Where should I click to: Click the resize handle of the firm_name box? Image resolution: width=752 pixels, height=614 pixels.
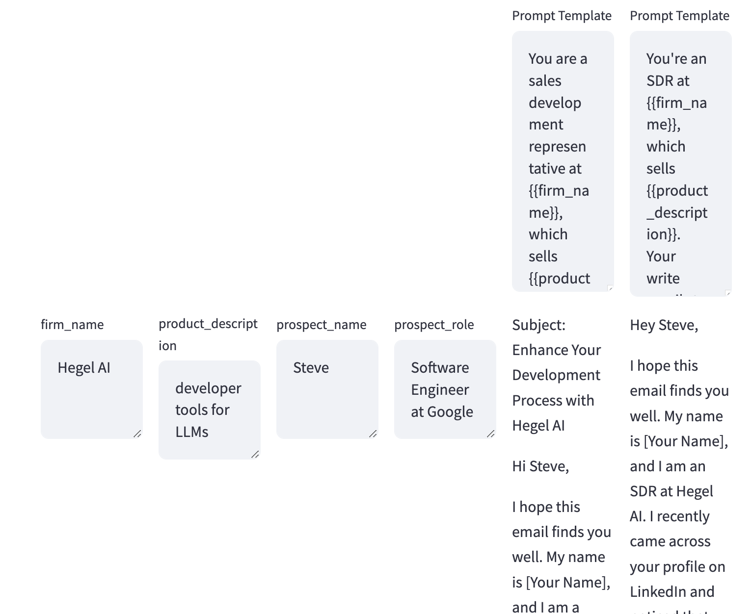click(x=137, y=434)
